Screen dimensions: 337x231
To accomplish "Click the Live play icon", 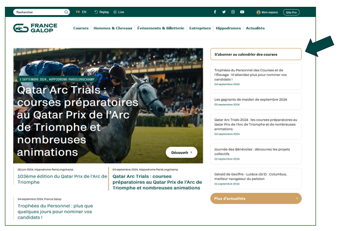I will click(x=115, y=12).
